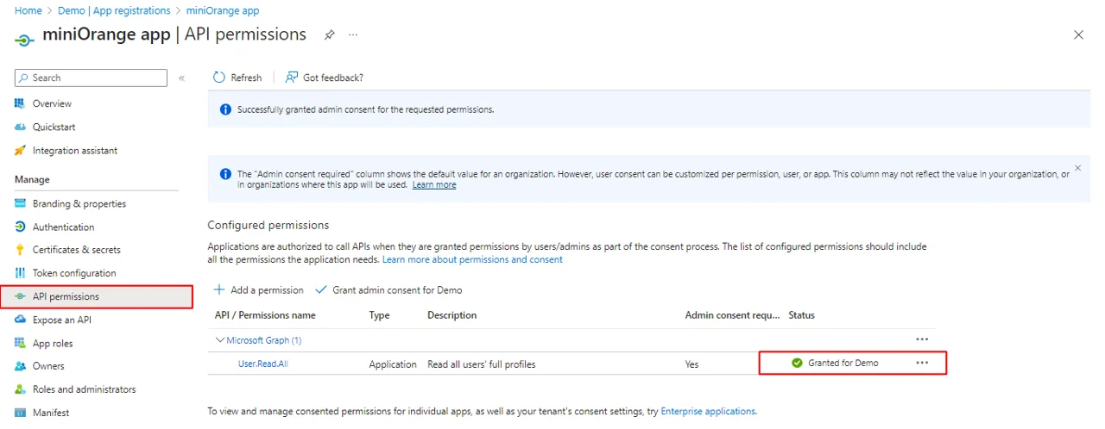Click Add a permission

tap(259, 290)
